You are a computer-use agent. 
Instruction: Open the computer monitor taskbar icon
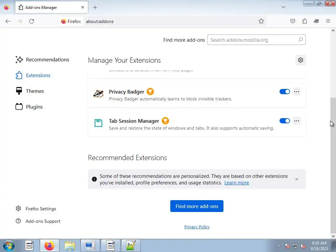90,245
